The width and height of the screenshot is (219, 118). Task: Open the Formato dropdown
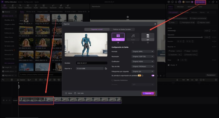[143, 51]
